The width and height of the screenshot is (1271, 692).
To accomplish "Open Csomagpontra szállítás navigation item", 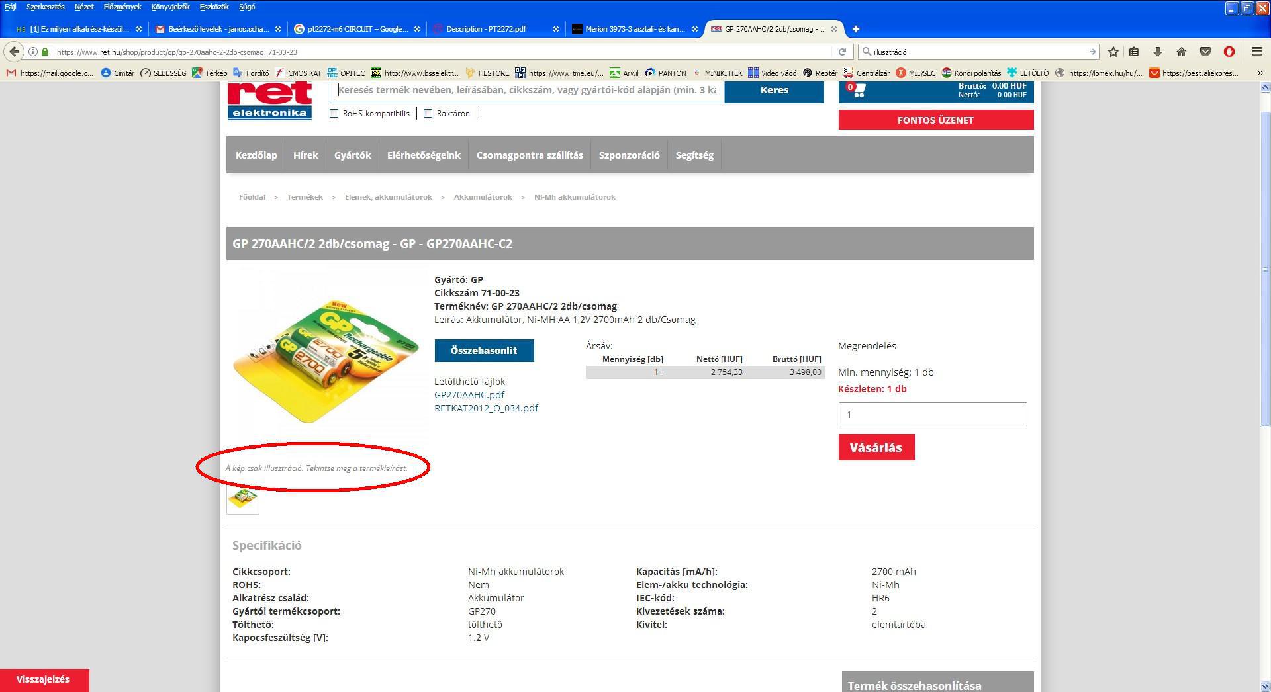I will [530, 155].
